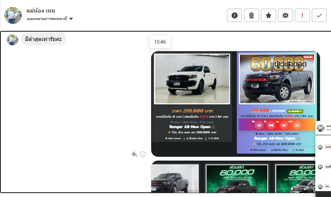This screenshot has height=197, width=331.
Task: Open the black pickup photo in lower message
Action: [175, 179]
